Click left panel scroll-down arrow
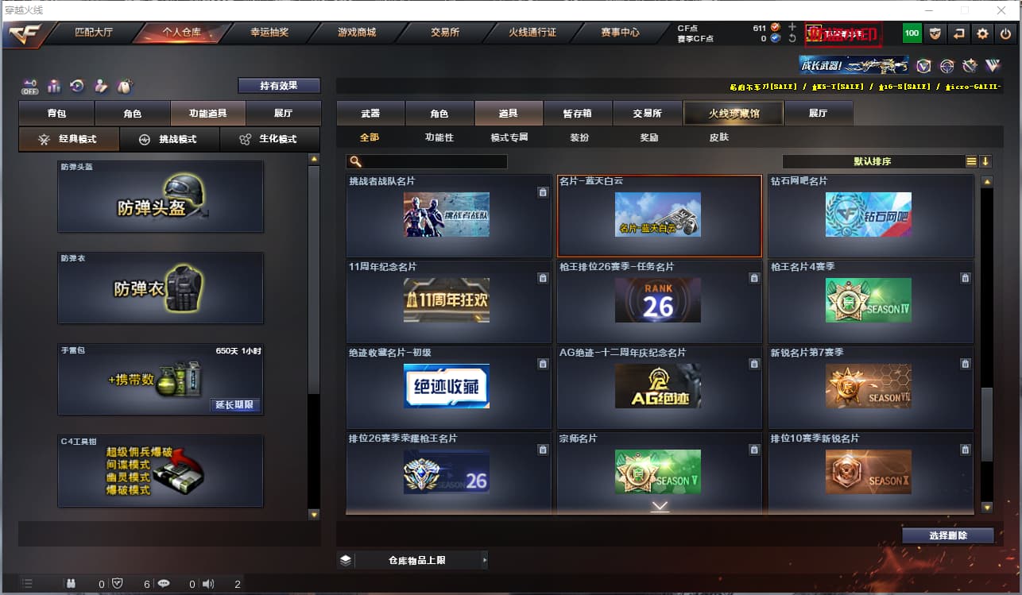The width and height of the screenshot is (1022, 595). tap(314, 514)
